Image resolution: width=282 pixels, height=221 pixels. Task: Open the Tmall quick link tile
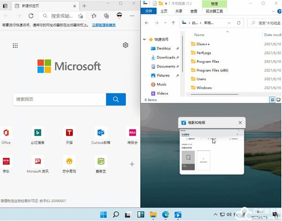point(69,136)
